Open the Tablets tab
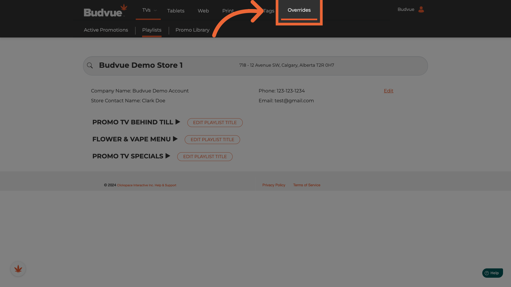Image resolution: width=511 pixels, height=287 pixels. point(176,11)
